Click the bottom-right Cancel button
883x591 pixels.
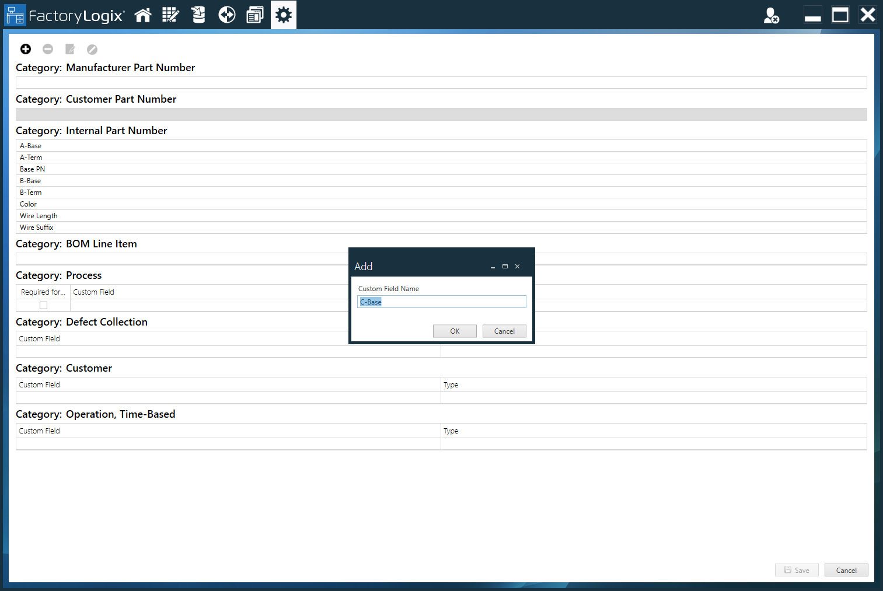846,570
